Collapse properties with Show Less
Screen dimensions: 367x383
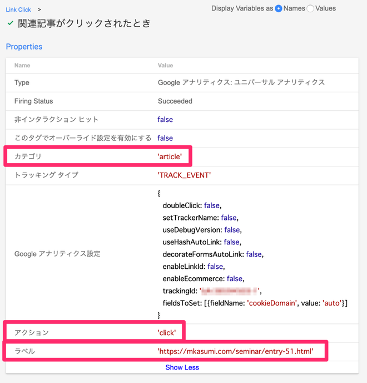coord(182,367)
